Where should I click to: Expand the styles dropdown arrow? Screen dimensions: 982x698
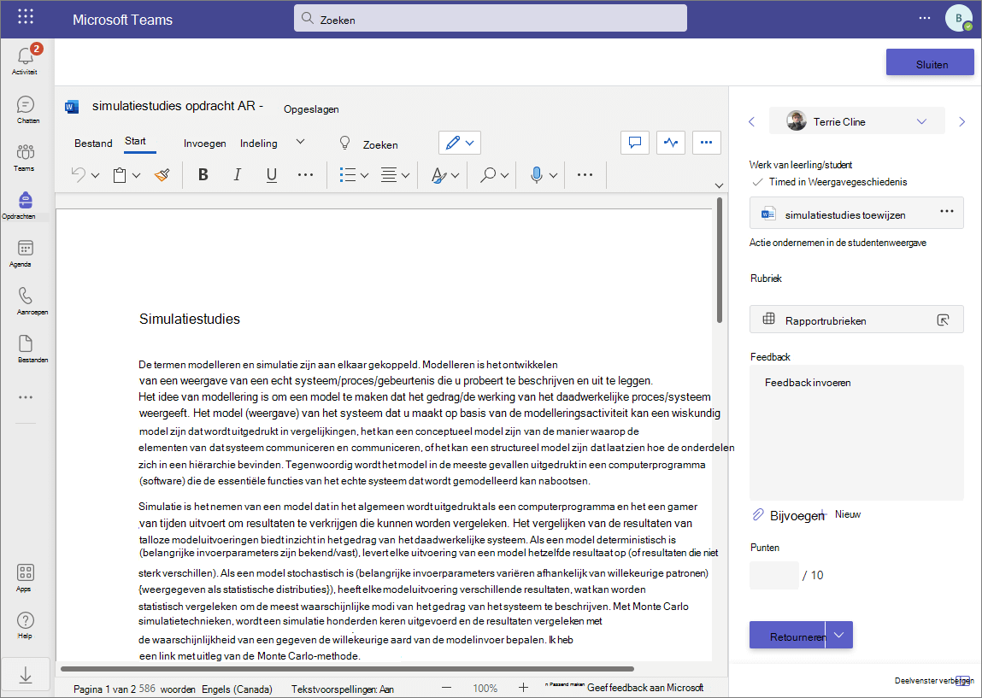(455, 176)
